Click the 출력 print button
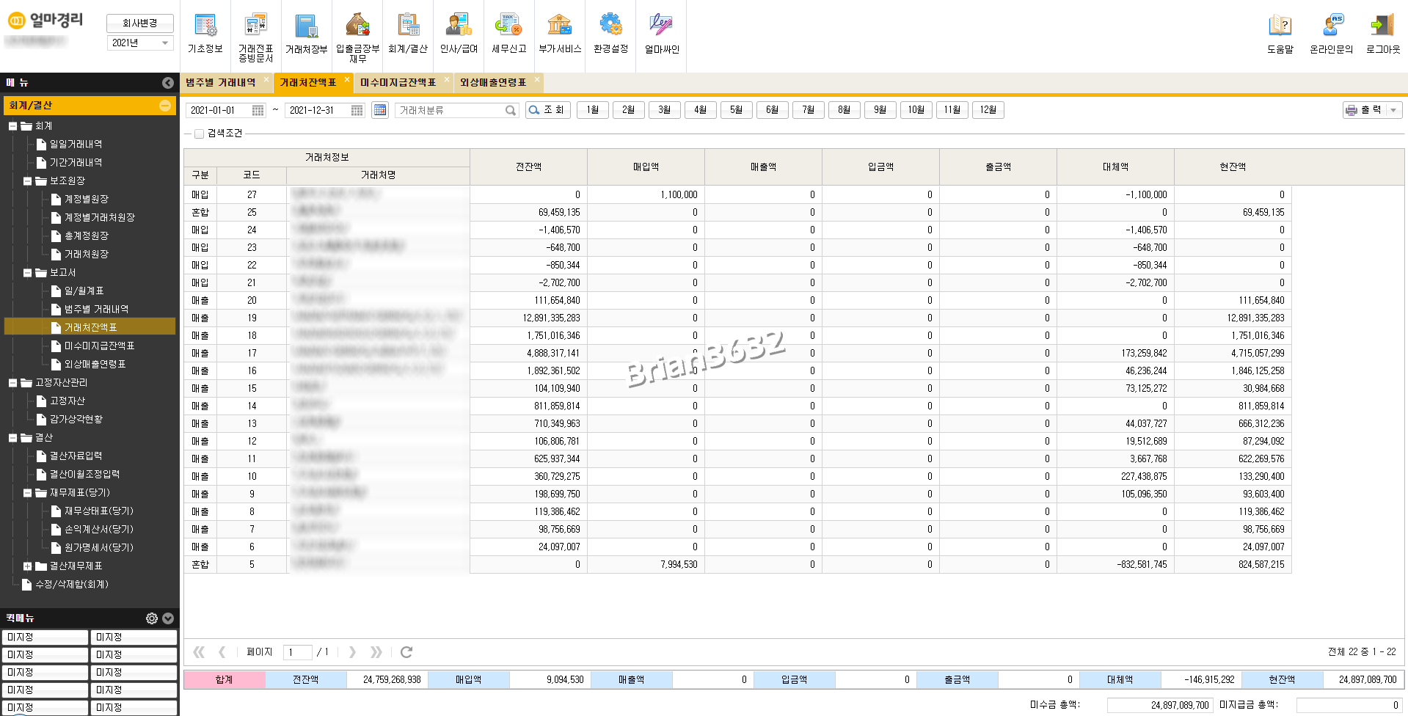This screenshot has width=1408, height=716. (1365, 110)
